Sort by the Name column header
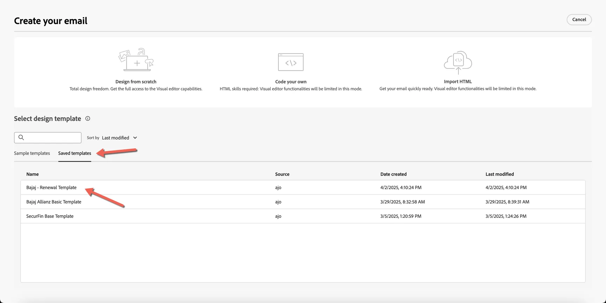This screenshot has height=303, width=606. (x=33, y=174)
